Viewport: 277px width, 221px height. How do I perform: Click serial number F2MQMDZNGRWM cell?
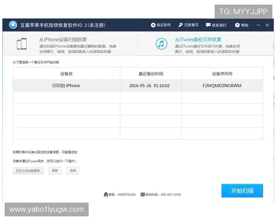tap(222, 86)
